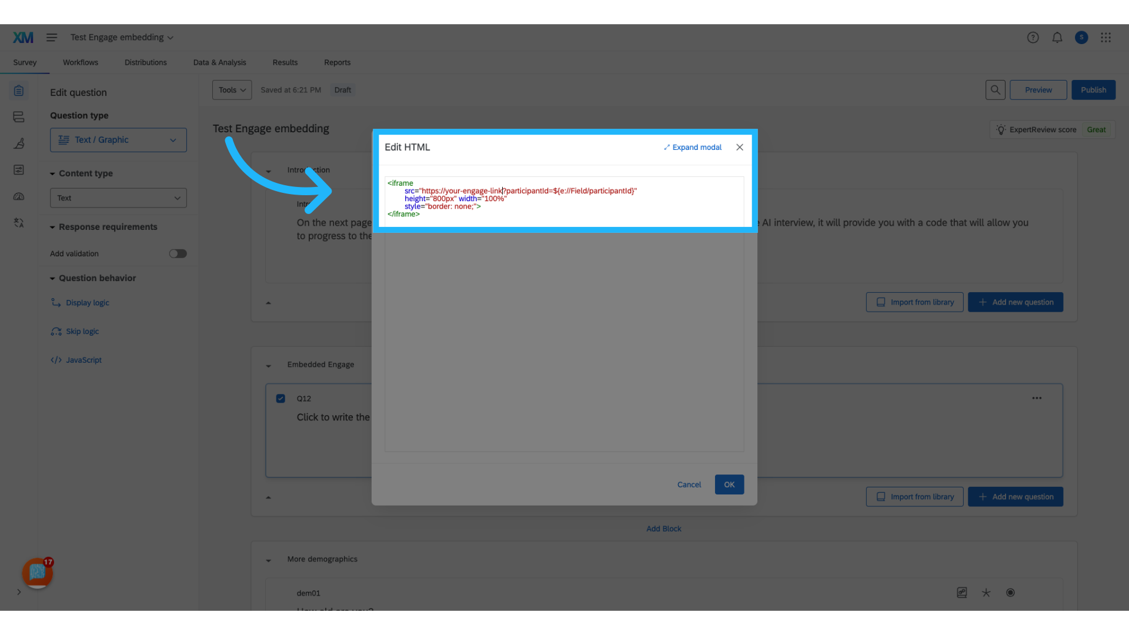Open the survey options sidebar icon
1129x635 pixels.
click(x=19, y=170)
